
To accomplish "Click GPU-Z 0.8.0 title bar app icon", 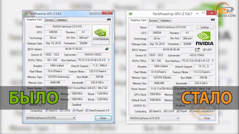I will (x=26, y=14).
